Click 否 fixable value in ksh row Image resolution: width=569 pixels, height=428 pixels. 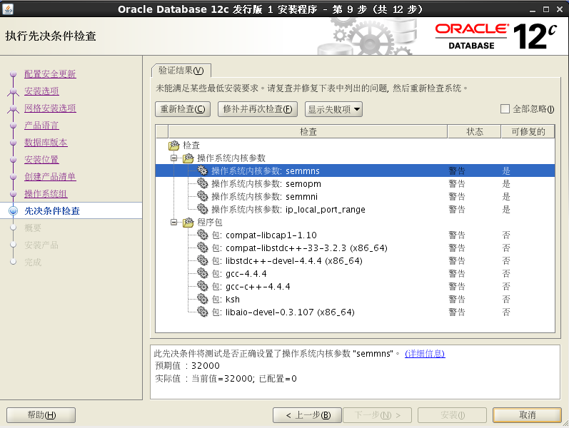[506, 299]
